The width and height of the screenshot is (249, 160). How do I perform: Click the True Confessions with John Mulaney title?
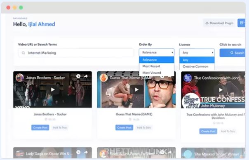coord(216,116)
